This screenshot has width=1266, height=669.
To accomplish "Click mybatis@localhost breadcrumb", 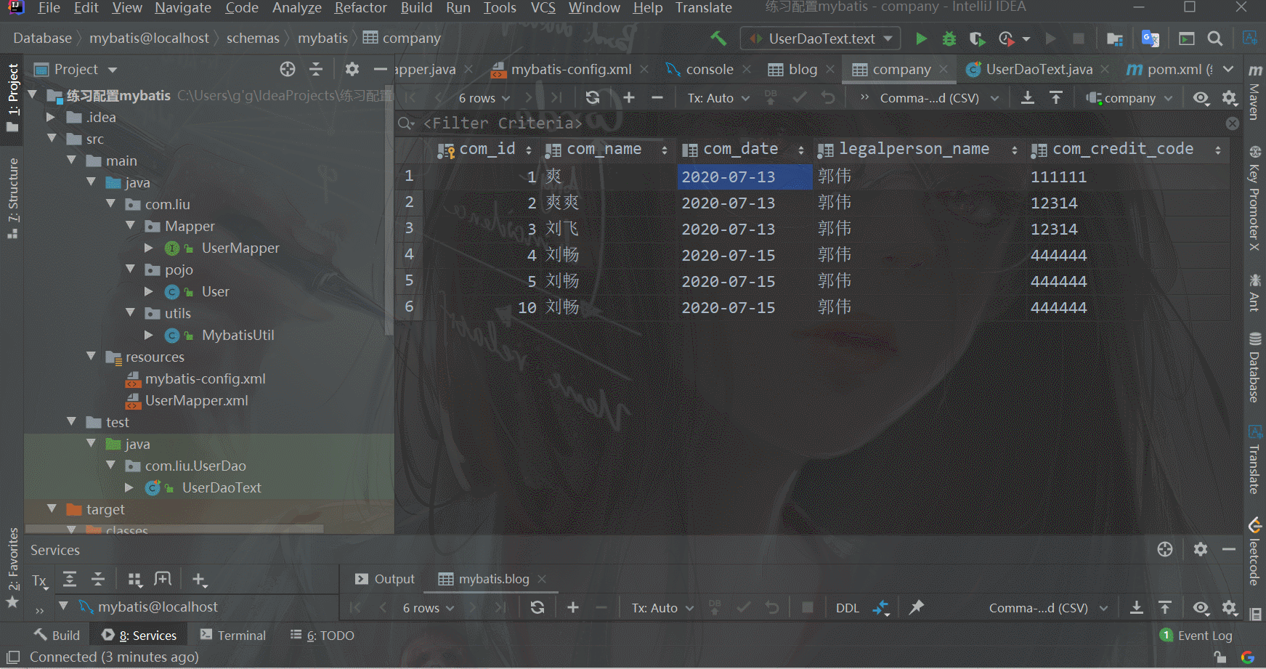I will [149, 38].
